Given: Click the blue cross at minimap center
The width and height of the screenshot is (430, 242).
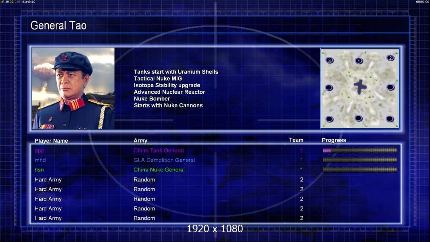Looking at the screenshot, I should (x=360, y=87).
